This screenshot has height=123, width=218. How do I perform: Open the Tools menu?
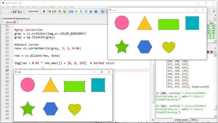[x=60, y=7]
